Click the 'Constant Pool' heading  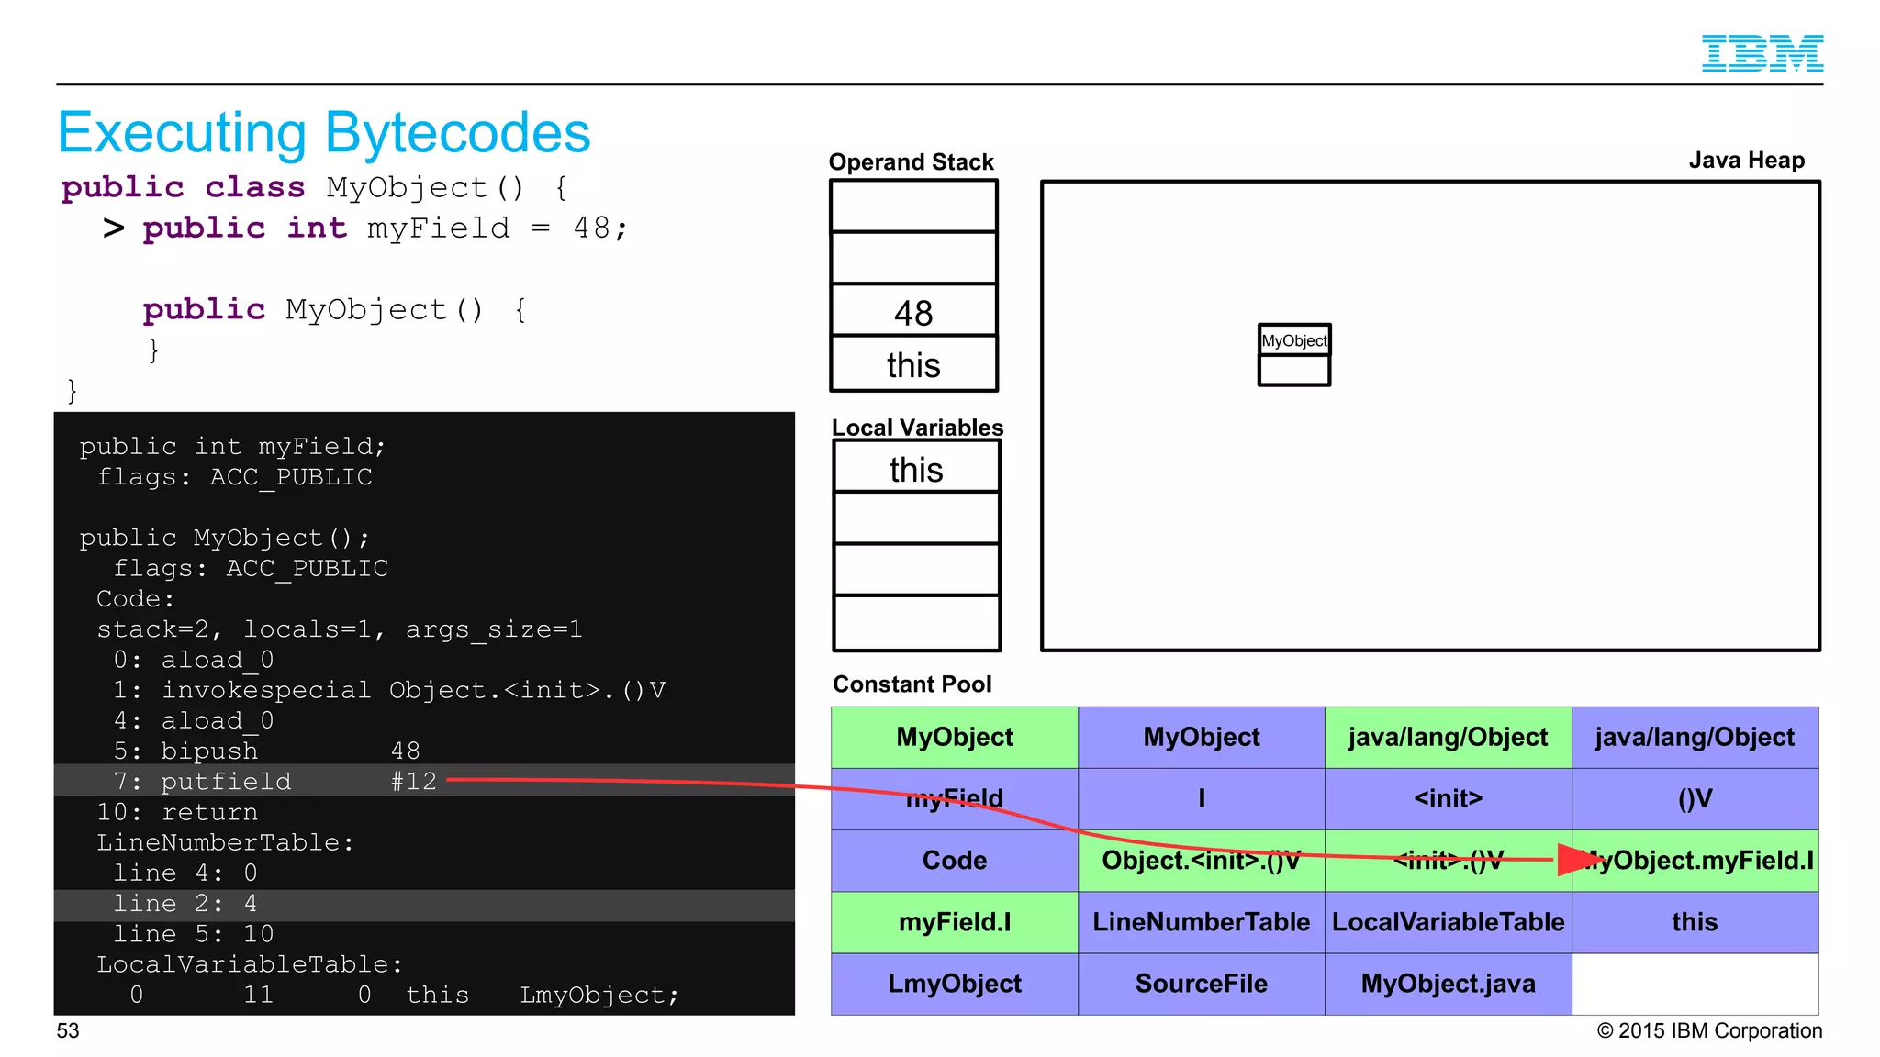[912, 684]
